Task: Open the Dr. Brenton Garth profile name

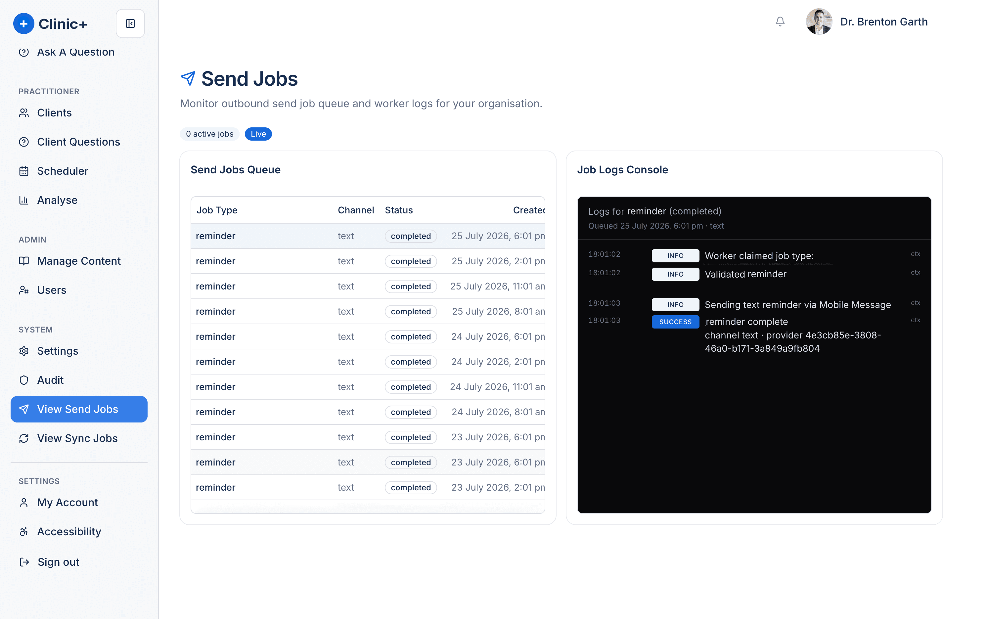Action: coord(883,22)
